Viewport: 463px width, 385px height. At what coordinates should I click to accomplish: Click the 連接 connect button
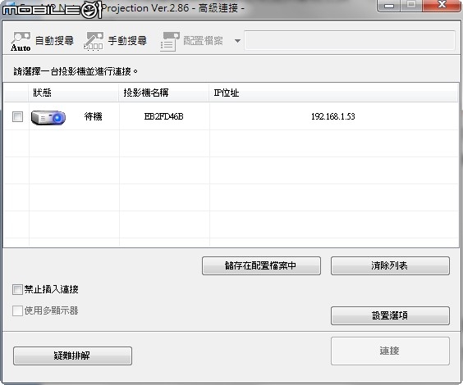[x=391, y=351]
